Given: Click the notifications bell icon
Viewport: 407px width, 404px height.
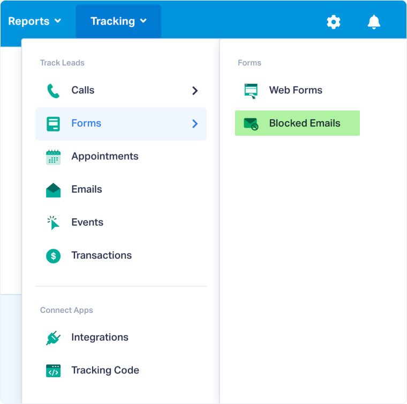Looking at the screenshot, I should click(374, 22).
